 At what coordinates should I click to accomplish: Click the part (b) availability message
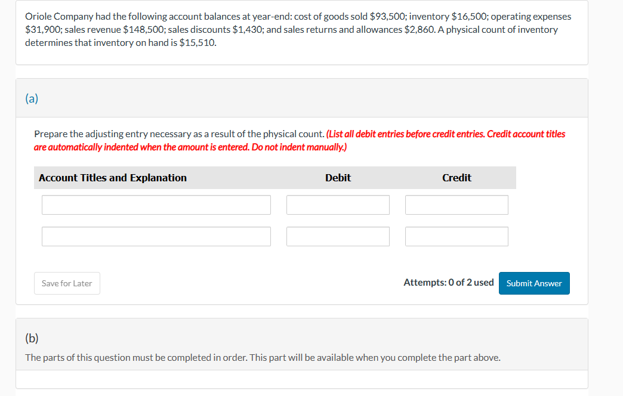[263, 357]
